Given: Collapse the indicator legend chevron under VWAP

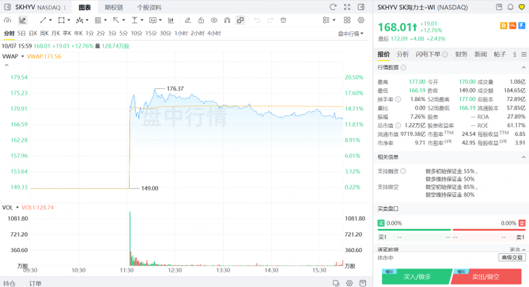Looking at the screenshot, I should (x=6, y=65).
